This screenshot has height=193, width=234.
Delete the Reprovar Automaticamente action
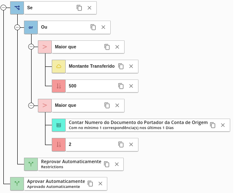point(117,164)
